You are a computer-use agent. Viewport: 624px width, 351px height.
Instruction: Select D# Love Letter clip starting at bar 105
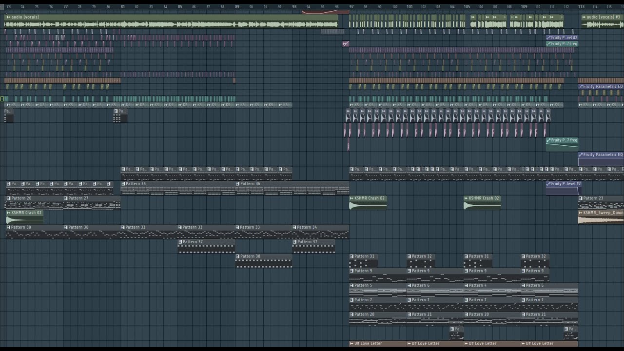tap(492, 344)
